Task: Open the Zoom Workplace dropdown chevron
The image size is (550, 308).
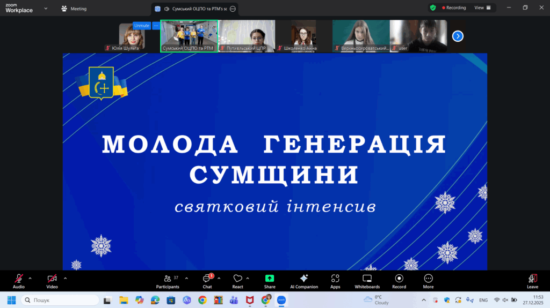Action: (x=46, y=9)
